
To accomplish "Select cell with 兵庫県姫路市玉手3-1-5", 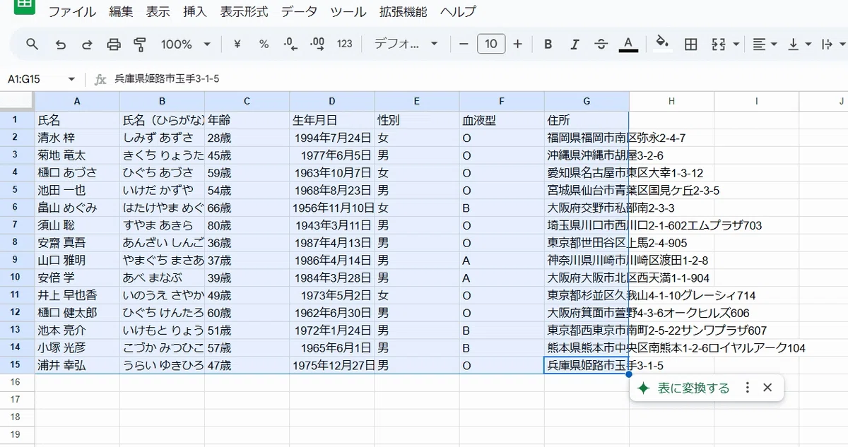I will [x=587, y=365].
